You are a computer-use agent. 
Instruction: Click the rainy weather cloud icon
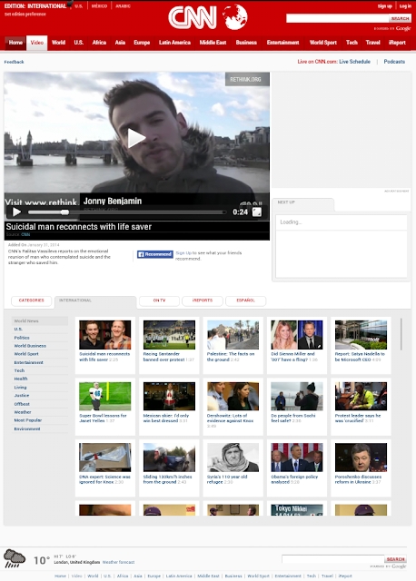(15, 558)
